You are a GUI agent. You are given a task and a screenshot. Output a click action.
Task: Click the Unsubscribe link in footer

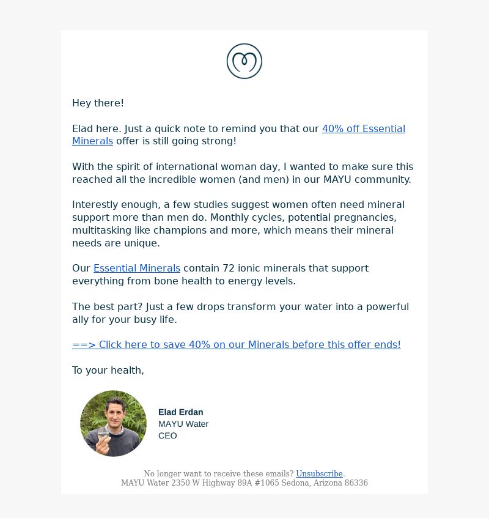pyautogui.click(x=319, y=473)
